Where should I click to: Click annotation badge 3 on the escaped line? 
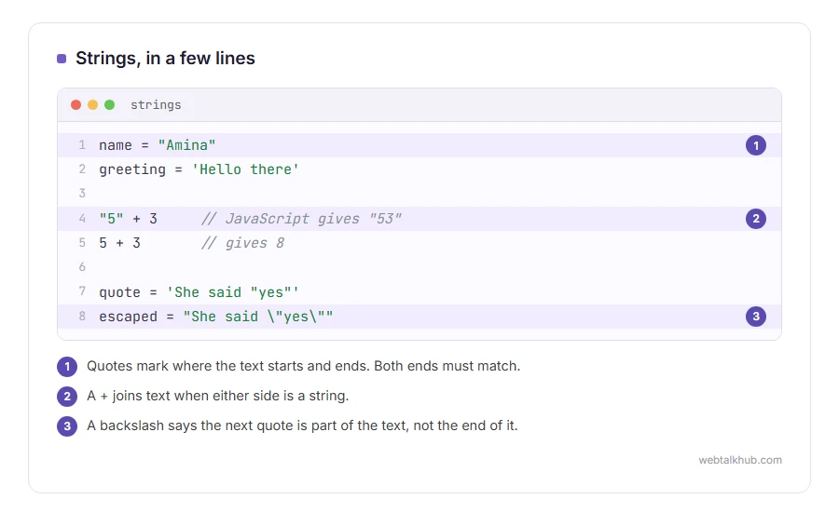tap(755, 317)
